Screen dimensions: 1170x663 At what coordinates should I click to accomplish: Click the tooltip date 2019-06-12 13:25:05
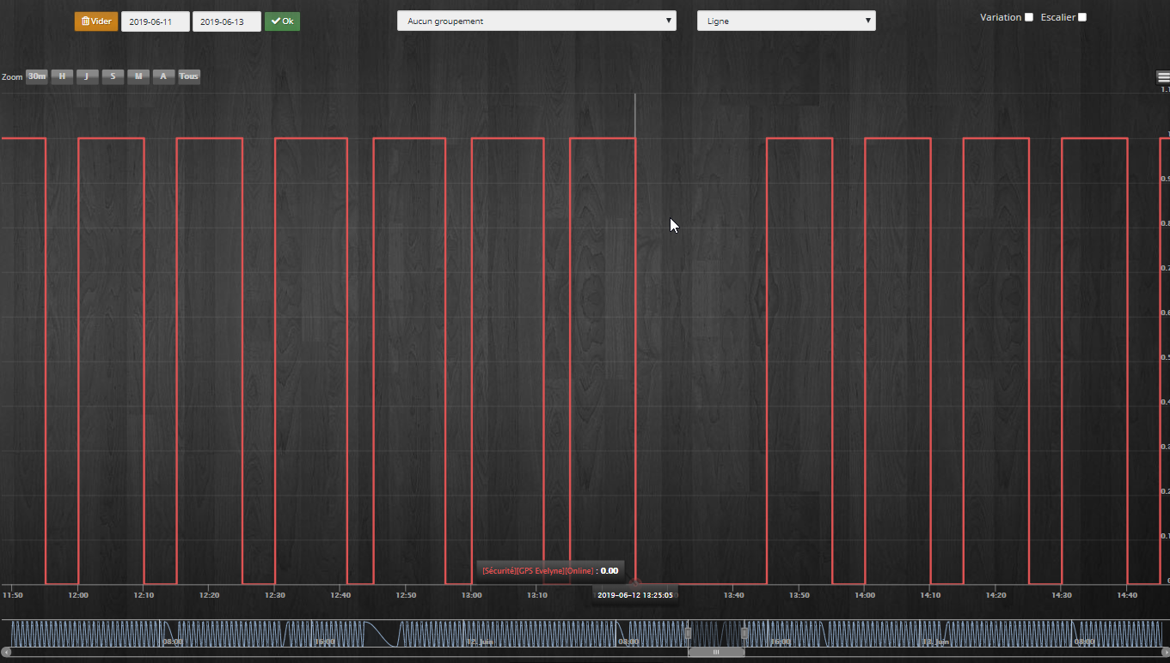click(635, 595)
